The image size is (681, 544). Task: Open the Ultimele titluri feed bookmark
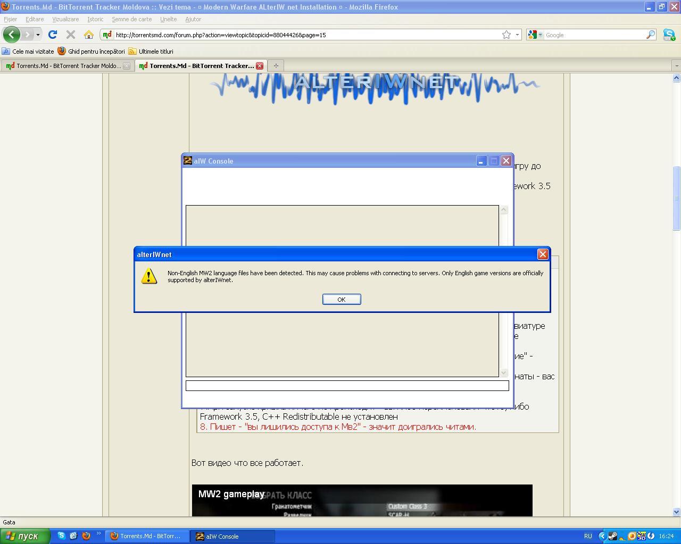(151, 52)
